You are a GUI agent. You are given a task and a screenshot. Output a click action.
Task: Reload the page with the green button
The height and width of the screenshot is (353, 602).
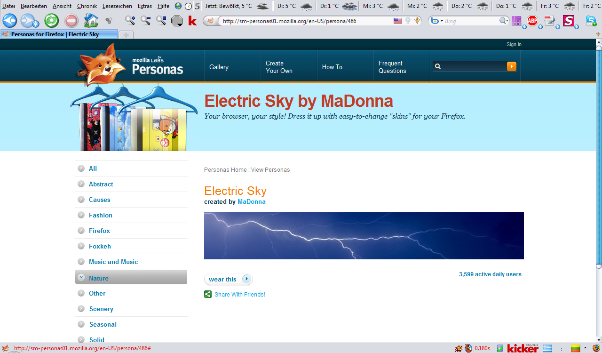pos(52,21)
